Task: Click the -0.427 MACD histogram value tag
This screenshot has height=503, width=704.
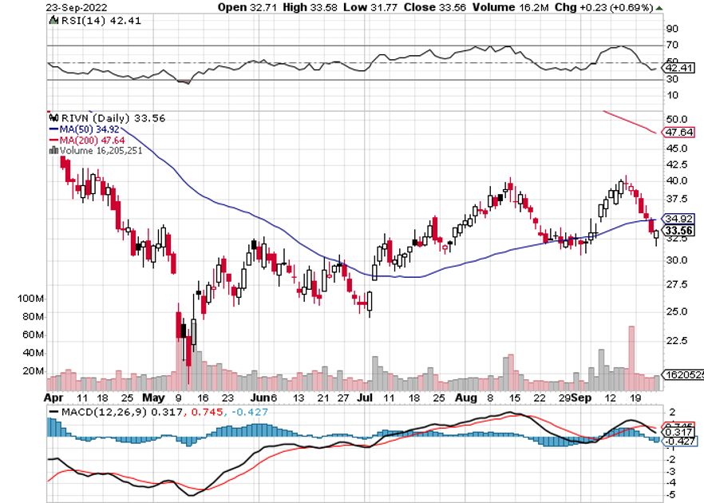Action: point(678,441)
